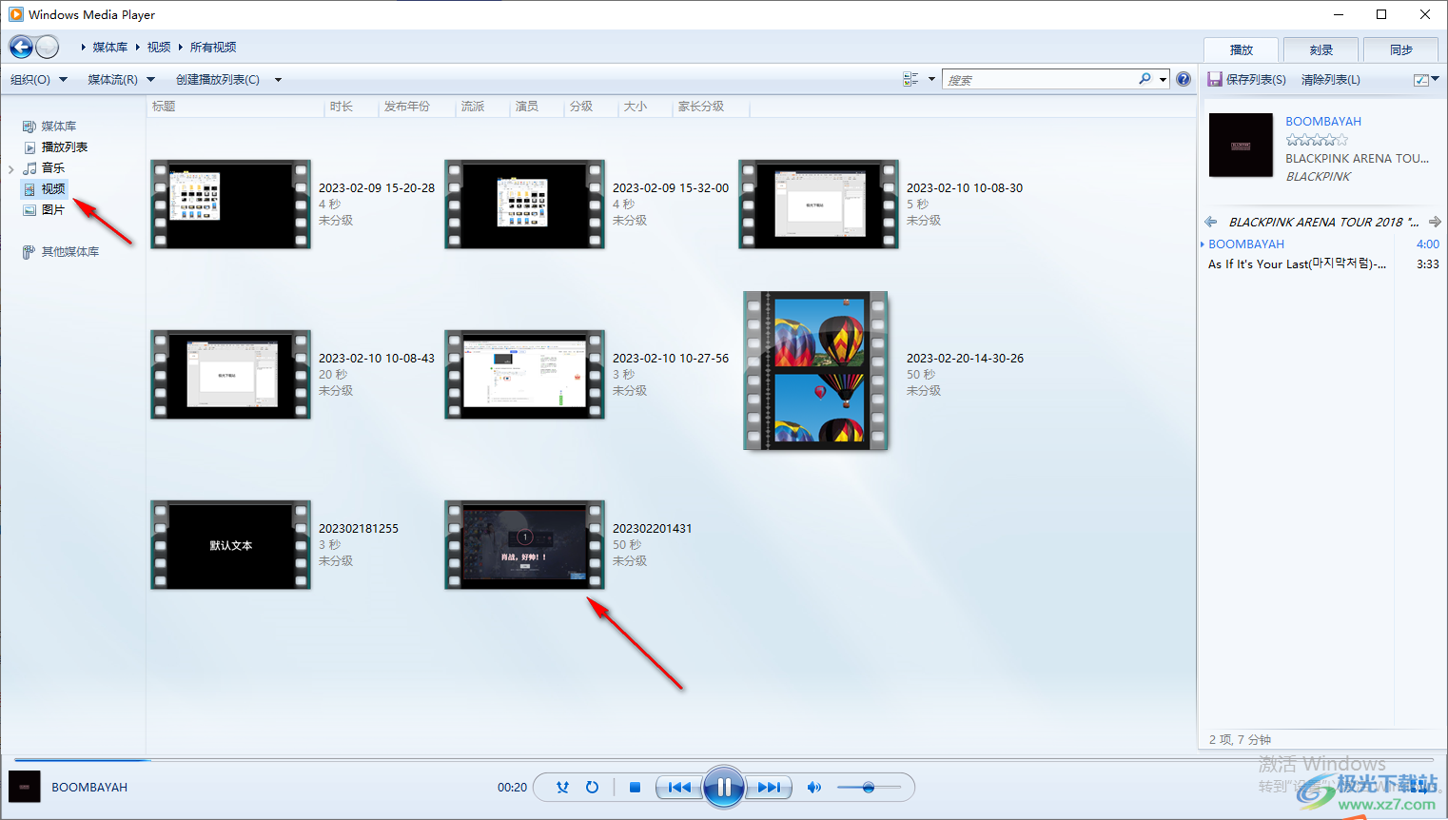Skip to Next track button
1448x820 pixels.
(x=769, y=788)
